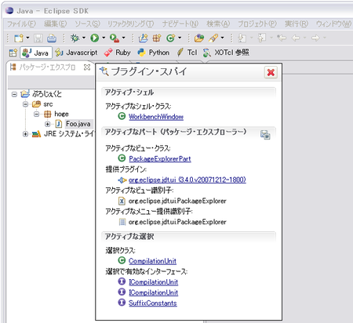Click the New wizard toolbar icon
This screenshot has height=323, width=353.
tap(19, 38)
